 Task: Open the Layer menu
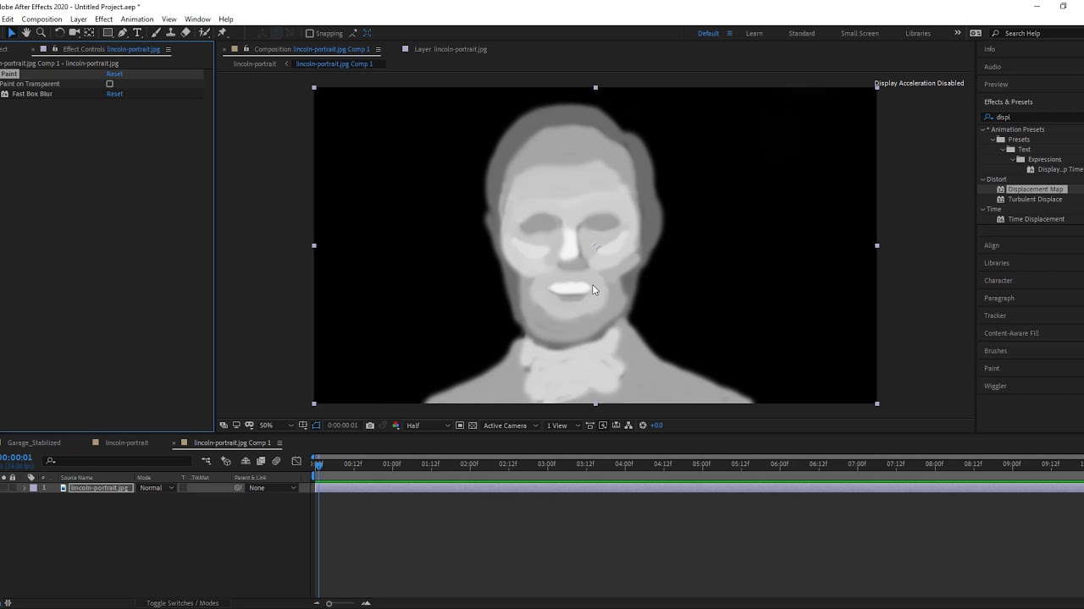coord(78,19)
